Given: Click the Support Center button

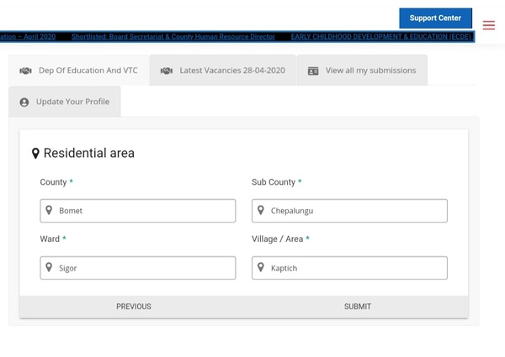Looking at the screenshot, I should 435,18.
